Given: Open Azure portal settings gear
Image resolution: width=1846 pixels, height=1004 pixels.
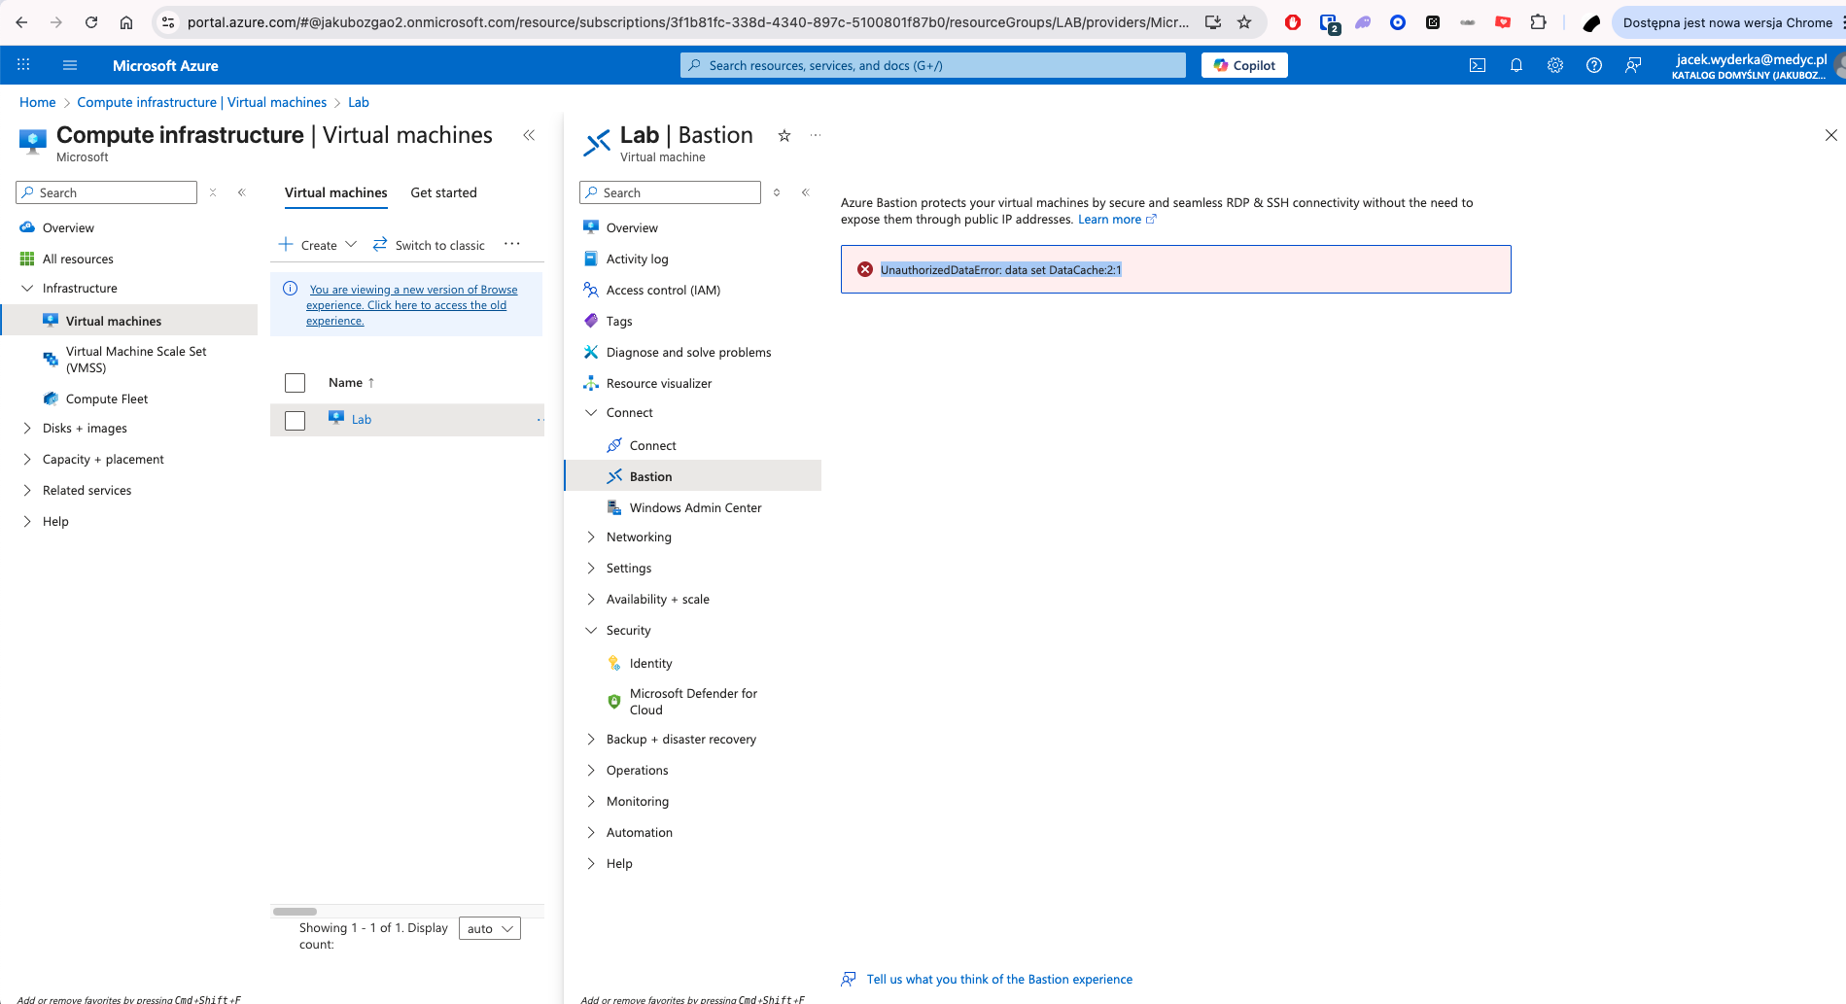Looking at the screenshot, I should pyautogui.click(x=1555, y=65).
